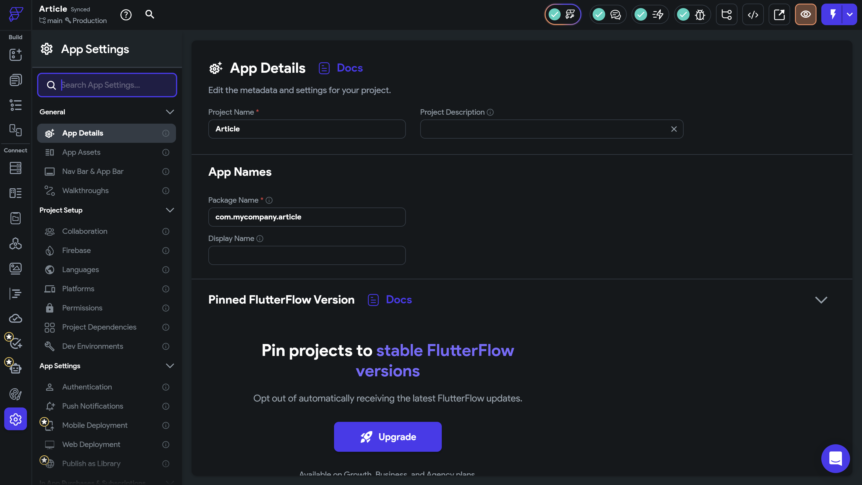Click the view code icon
The width and height of the screenshot is (862, 485).
coord(753,15)
